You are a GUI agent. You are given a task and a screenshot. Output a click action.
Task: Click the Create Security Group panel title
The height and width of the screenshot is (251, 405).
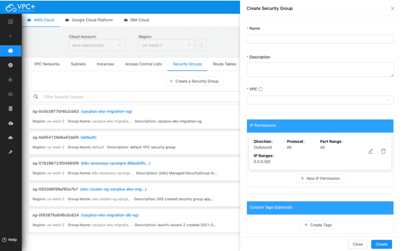click(x=270, y=8)
